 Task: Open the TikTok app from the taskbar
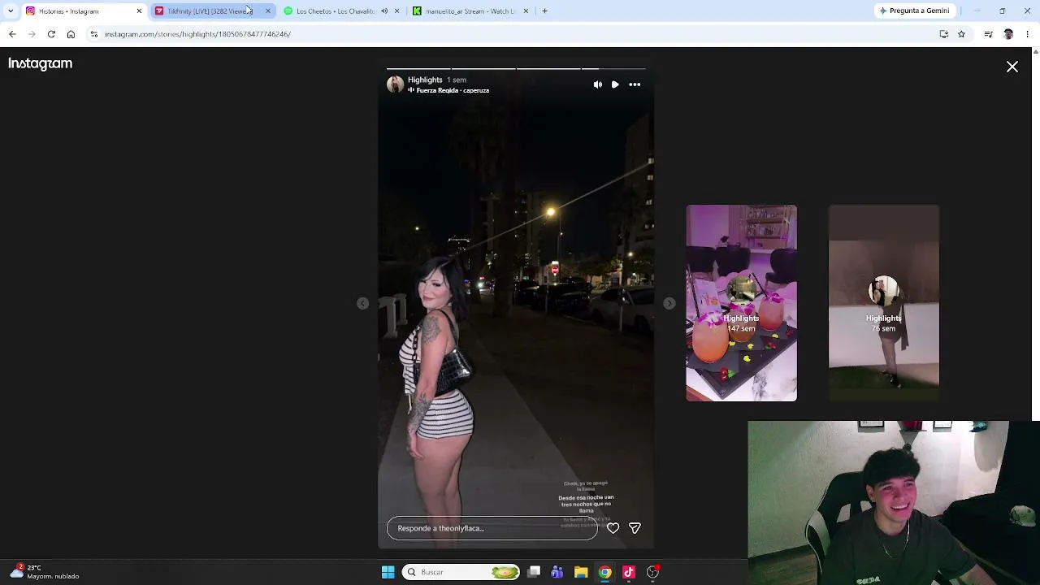(x=629, y=572)
